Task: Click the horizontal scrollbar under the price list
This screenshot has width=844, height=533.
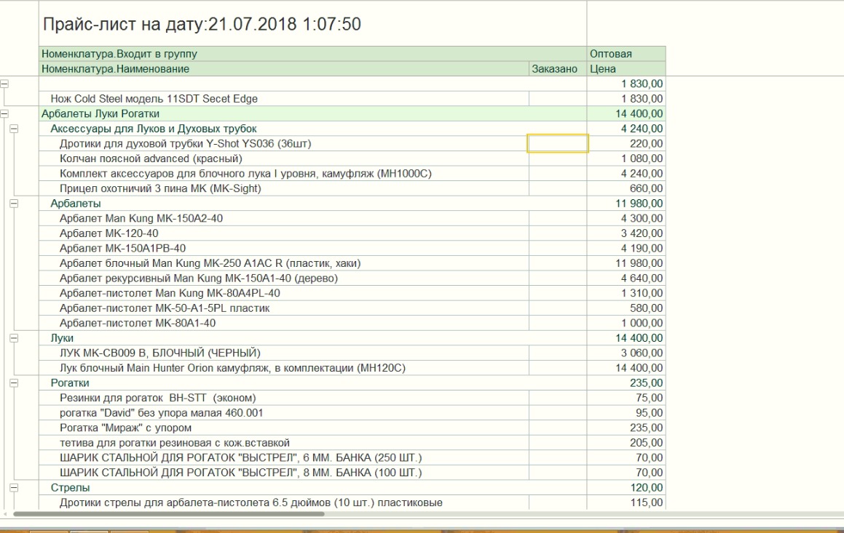Action: click(167, 513)
